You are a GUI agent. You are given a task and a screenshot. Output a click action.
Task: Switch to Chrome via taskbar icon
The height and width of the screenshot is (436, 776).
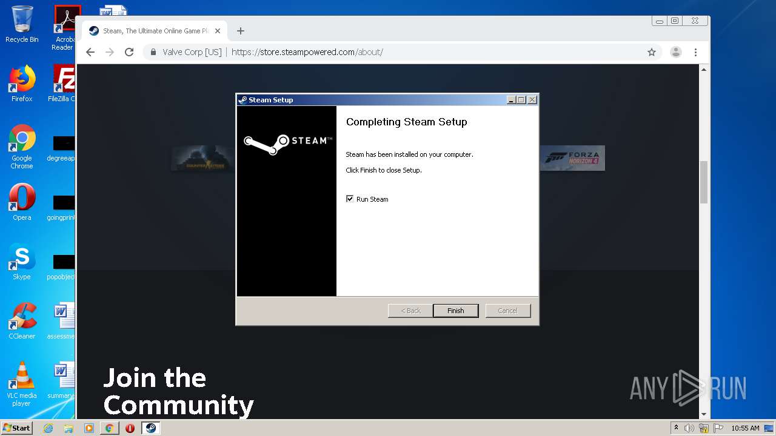tap(109, 428)
